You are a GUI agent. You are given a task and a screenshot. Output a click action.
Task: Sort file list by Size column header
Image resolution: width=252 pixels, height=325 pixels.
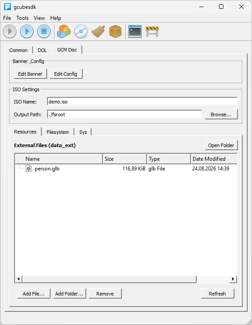[124, 159]
